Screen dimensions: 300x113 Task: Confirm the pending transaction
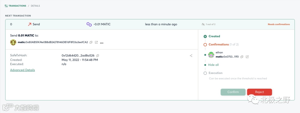233,92
